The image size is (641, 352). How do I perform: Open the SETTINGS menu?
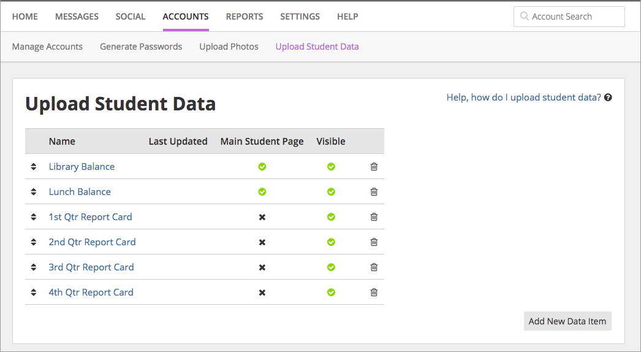[300, 17]
